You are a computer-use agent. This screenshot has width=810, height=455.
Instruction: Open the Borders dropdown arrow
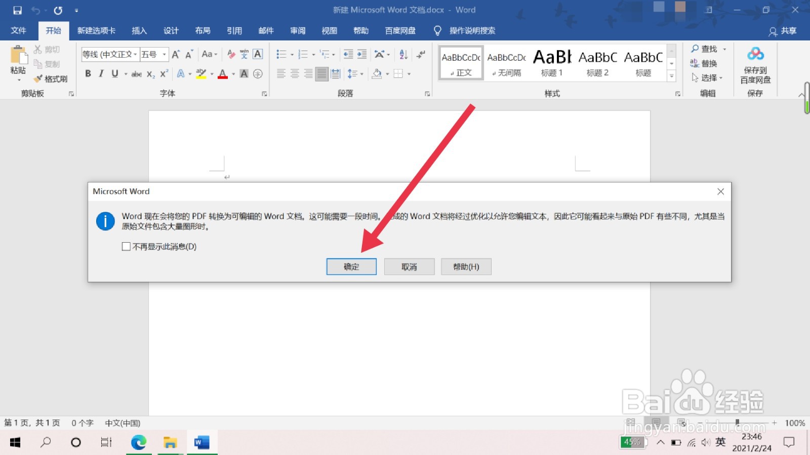409,74
